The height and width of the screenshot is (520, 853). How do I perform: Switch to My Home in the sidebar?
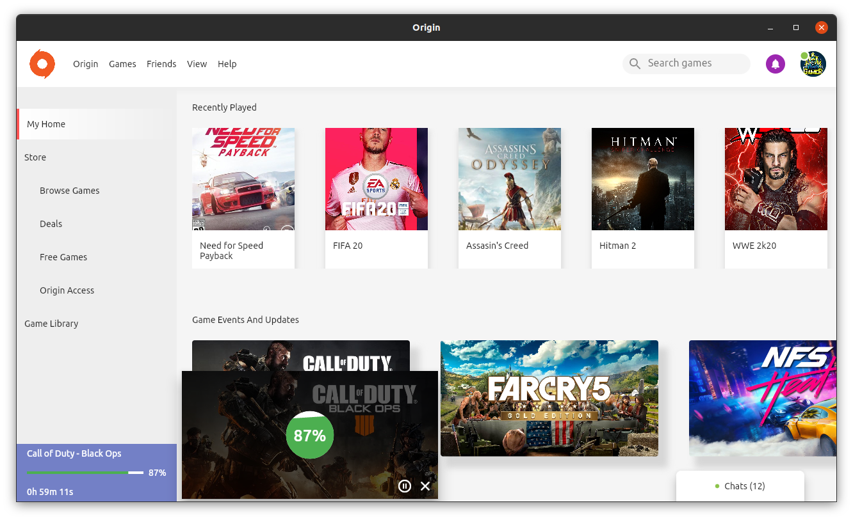(x=45, y=123)
